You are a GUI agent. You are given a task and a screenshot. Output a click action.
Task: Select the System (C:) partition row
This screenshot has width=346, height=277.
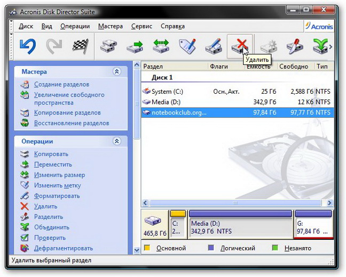click(238, 92)
